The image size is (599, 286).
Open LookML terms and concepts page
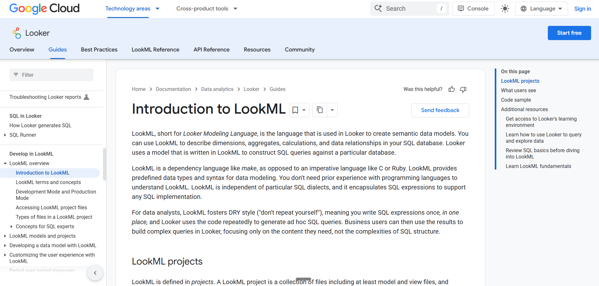(48, 182)
